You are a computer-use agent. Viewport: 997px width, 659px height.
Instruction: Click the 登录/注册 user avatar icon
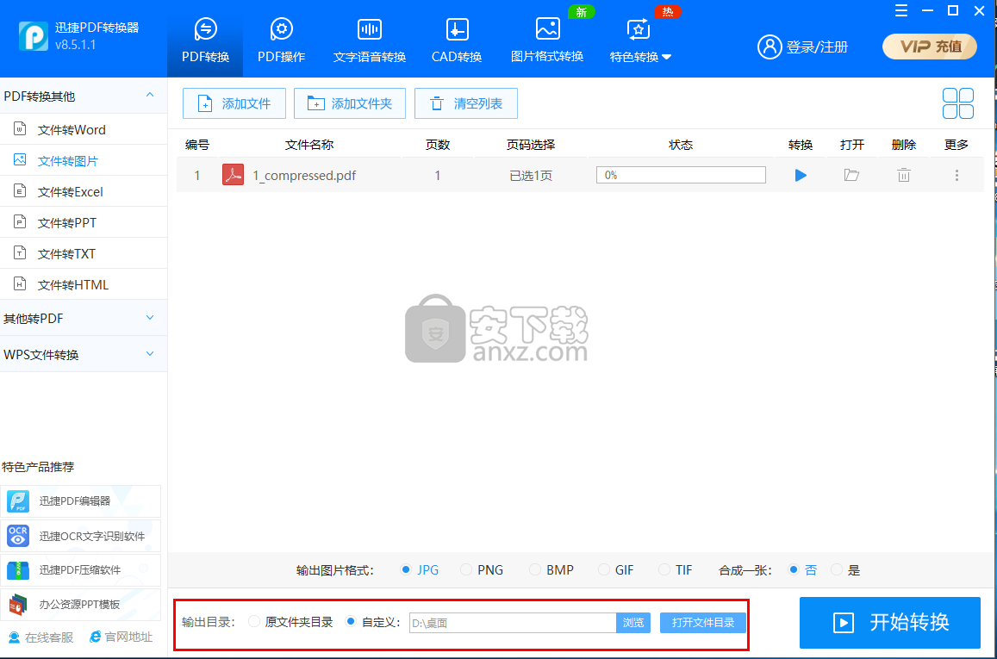point(770,47)
